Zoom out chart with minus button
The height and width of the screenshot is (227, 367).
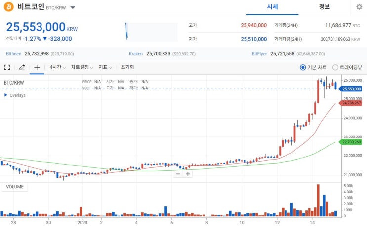pyautogui.click(x=178, y=174)
